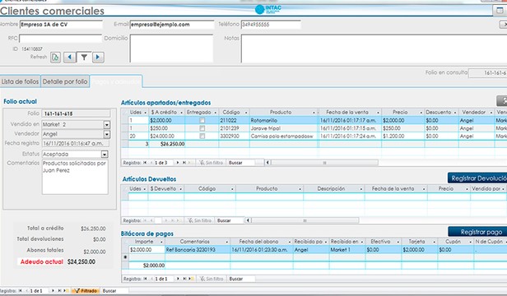This screenshot has width=507, height=296.
Task: Click the Filtrado indicator in bottom status bar
Action: 86,291
